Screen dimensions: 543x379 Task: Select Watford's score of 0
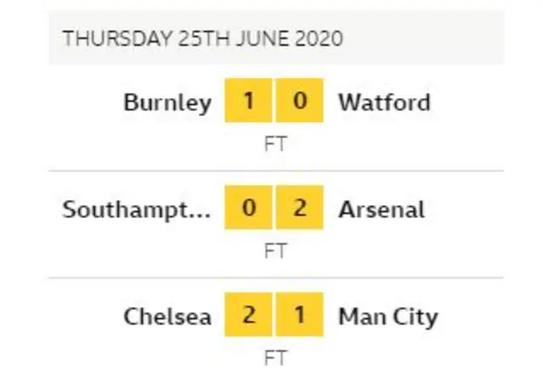tap(299, 103)
